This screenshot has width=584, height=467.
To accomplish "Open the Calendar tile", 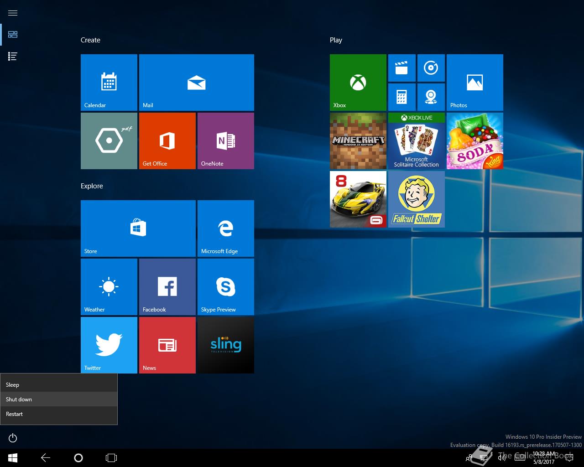I will (x=109, y=83).
